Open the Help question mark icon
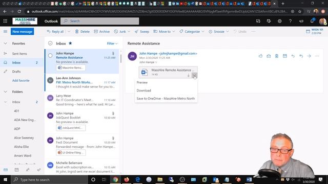The width and height of the screenshot is (328, 184). point(290,21)
